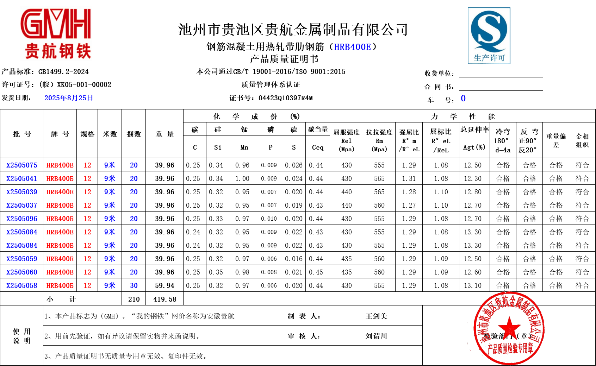Viewport: 596px width, 366px height.
Task: Select the subtotal weight 419.58 cell
Action: coord(164,299)
